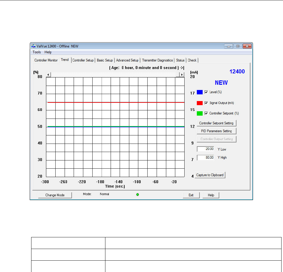The image size is (283, 272).
Task: Click the Change Mode button
Action: tap(55, 195)
